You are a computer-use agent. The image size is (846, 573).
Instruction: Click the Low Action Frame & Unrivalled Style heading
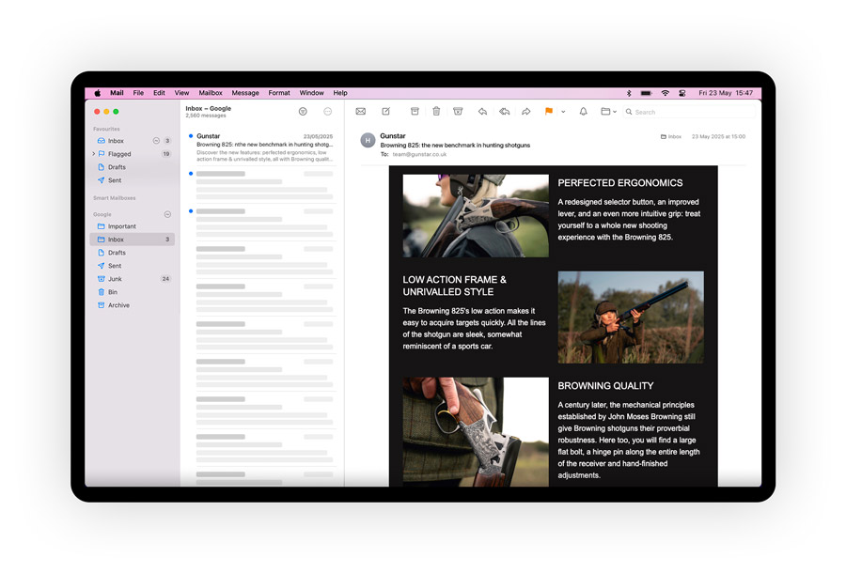pos(454,286)
